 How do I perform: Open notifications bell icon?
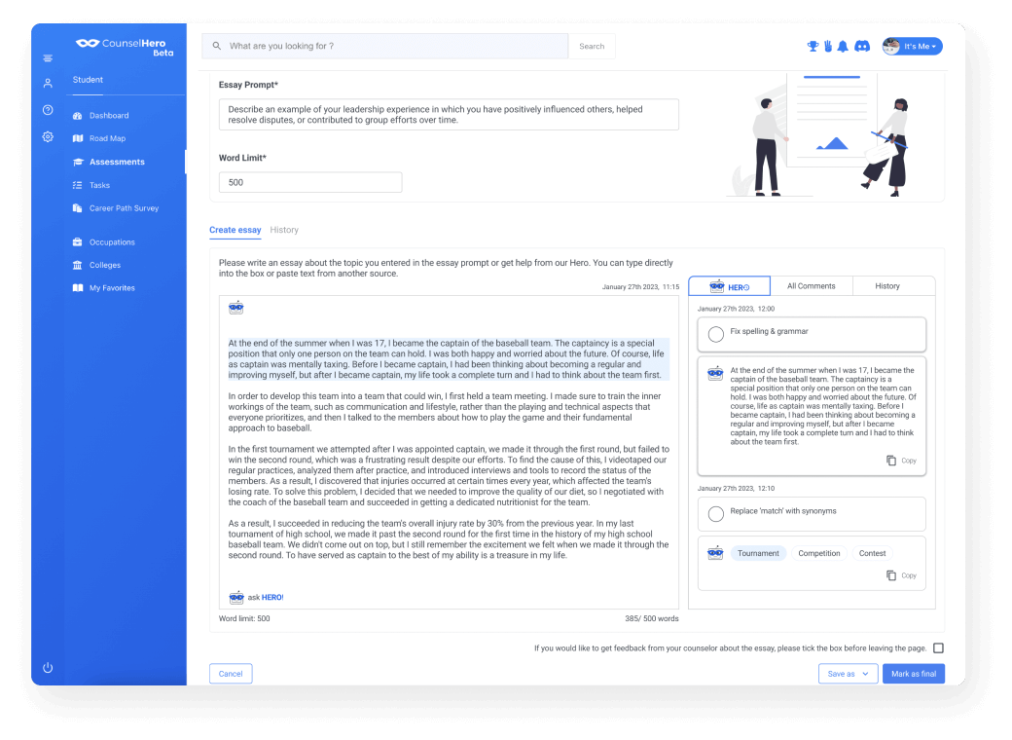pyautogui.click(x=843, y=46)
